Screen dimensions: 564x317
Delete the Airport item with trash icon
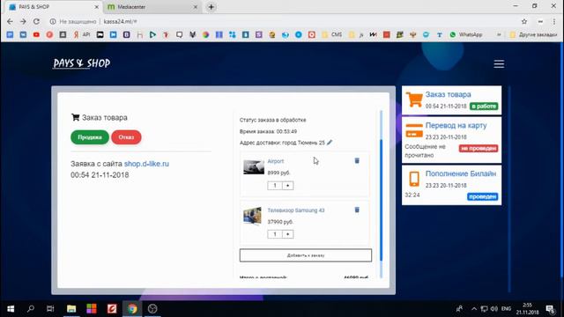click(x=357, y=160)
